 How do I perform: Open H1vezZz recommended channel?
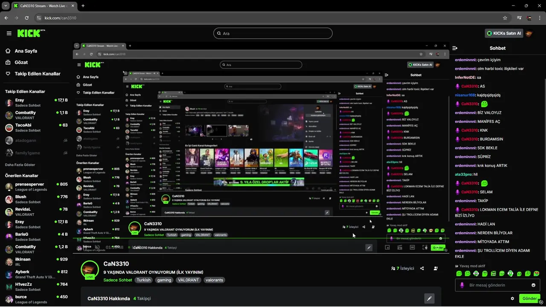pos(36,287)
